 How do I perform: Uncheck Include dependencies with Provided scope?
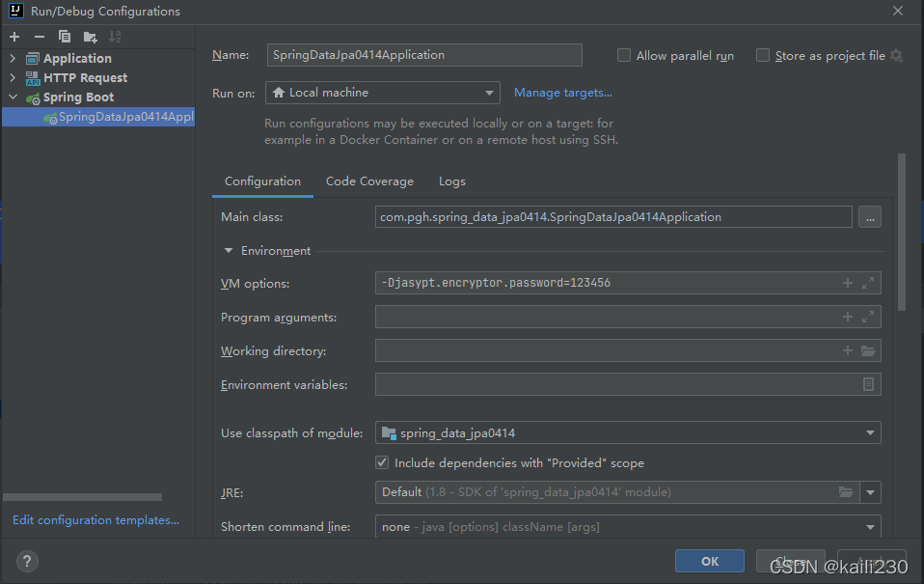click(x=382, y=462)
